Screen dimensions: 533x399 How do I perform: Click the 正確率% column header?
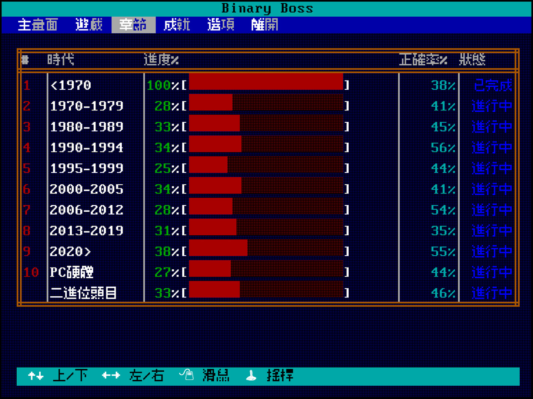click(x=423, y=59)
